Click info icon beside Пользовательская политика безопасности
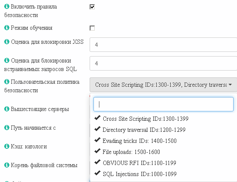 pos(7,82)
